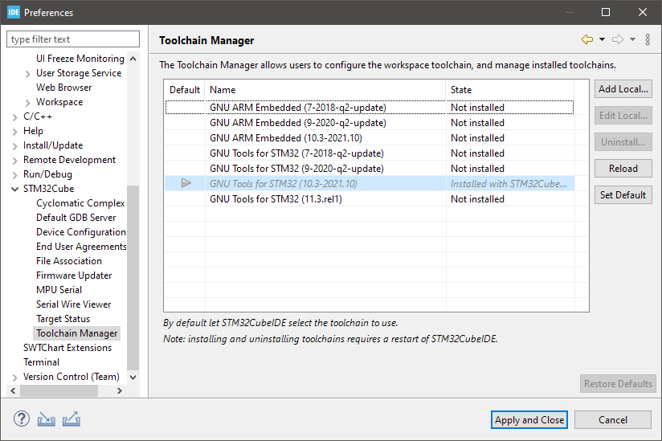Viewport: 662px width, 441px height.
Task: Click the tree's horizontal scroll right arrow
Action: click(x=120, y=390)
